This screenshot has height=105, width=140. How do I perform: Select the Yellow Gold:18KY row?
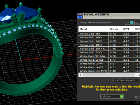(x=109, y=45)
